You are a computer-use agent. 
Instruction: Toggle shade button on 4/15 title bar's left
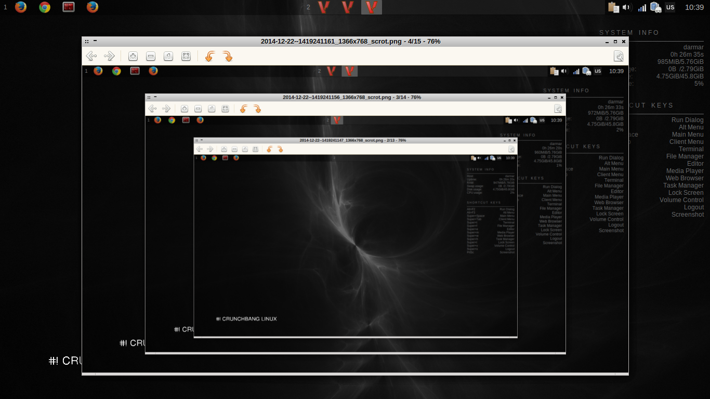tap(95, 42)
